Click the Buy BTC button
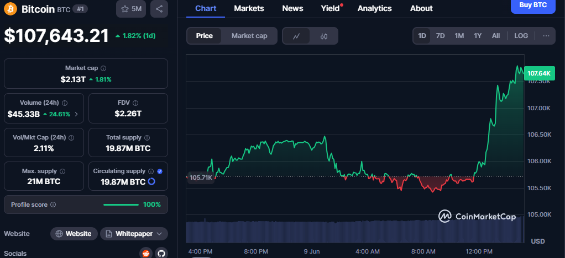This screenshot has width=565, height=258. 533,6
